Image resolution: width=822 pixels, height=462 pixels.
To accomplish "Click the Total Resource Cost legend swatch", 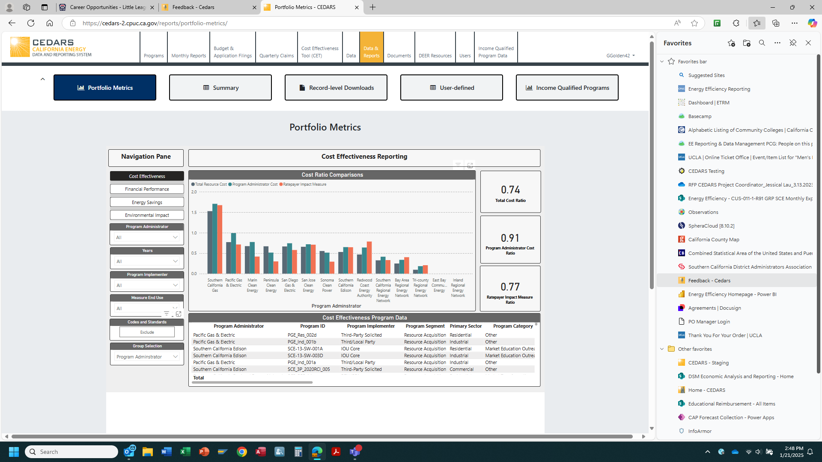I will pyautogui.click(x=193, y=184).
